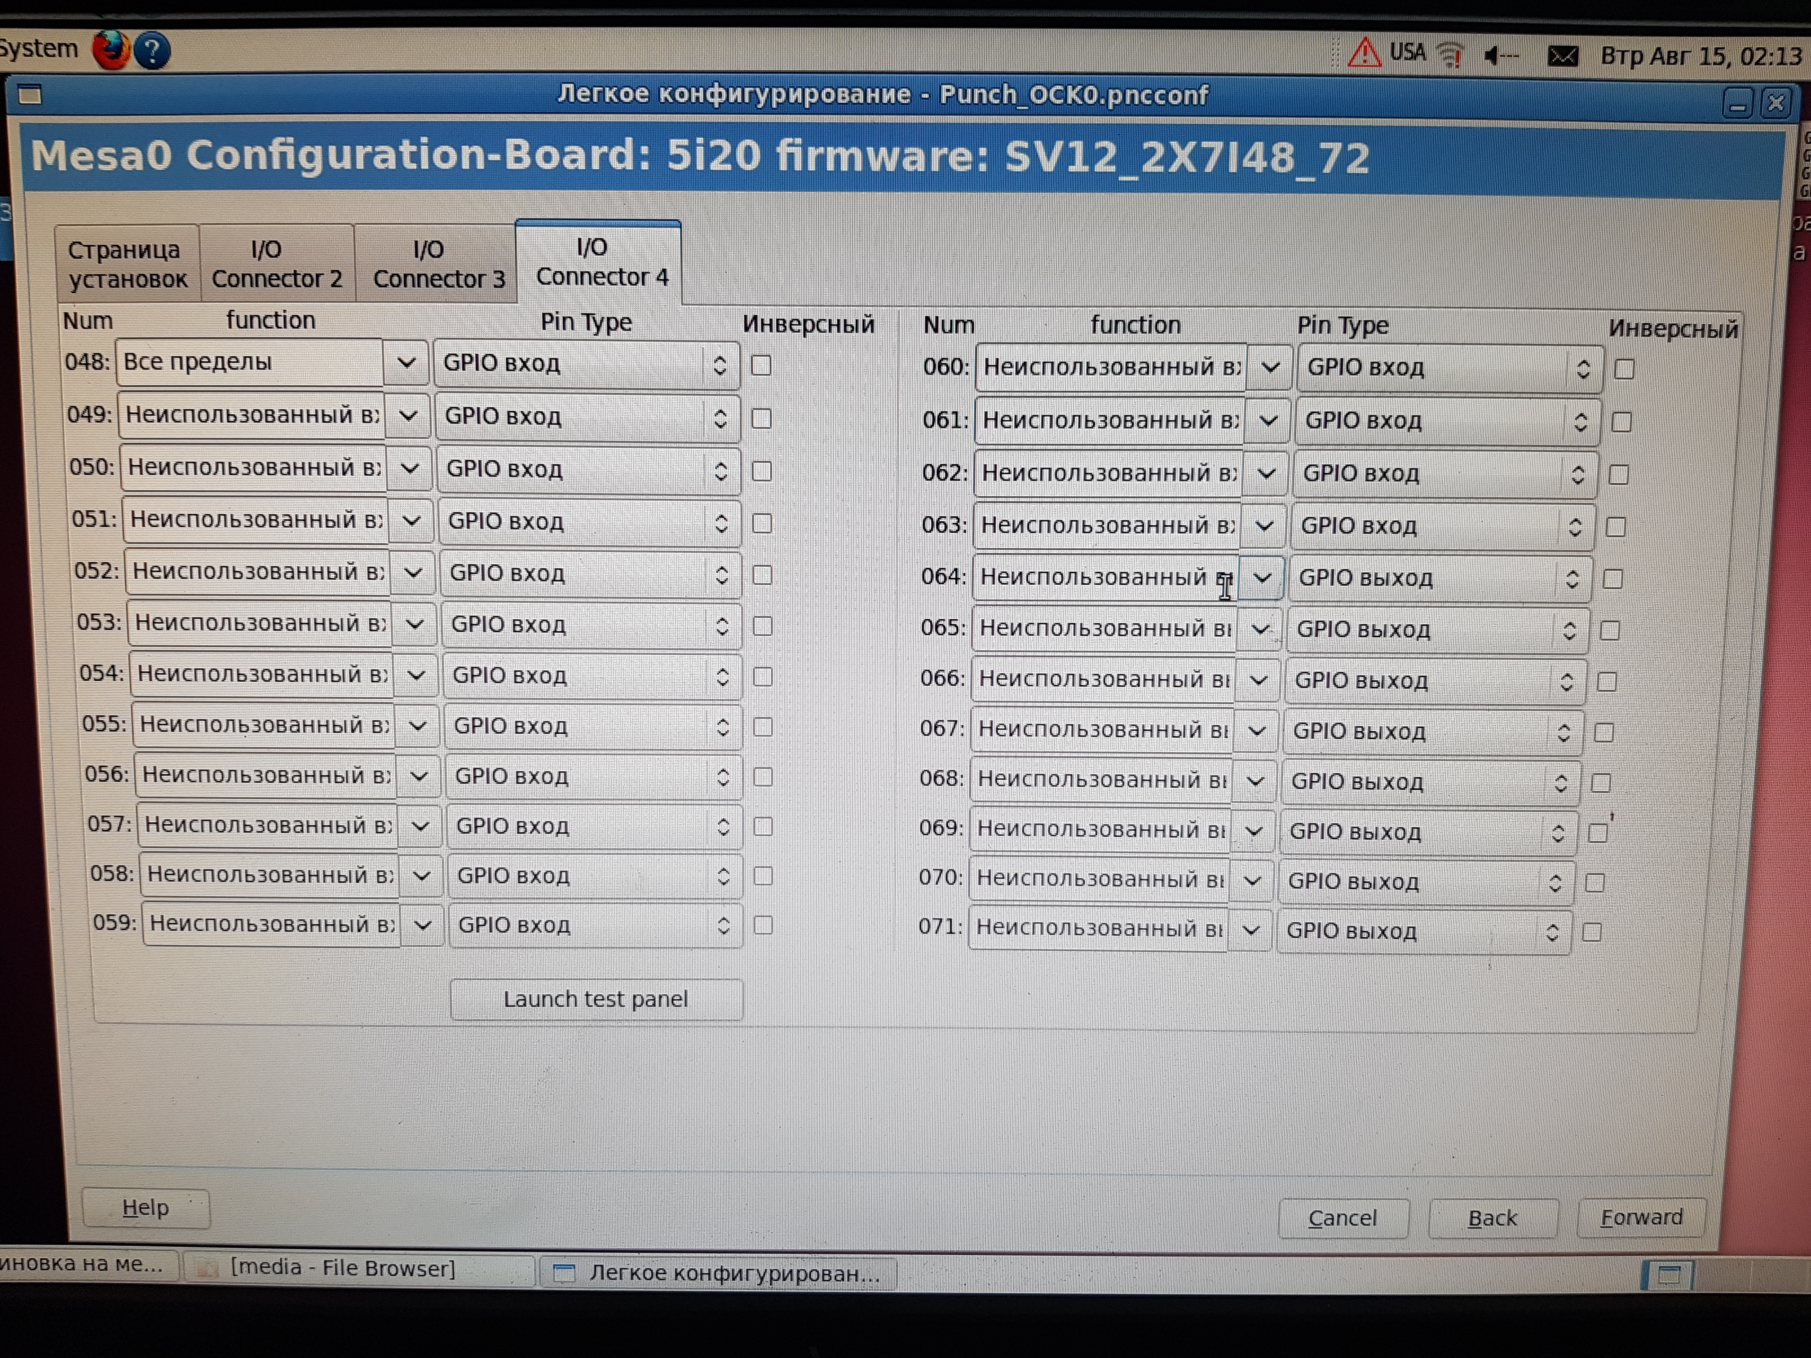Open the function dropdown arrow for pin 064

[1262, 578]
